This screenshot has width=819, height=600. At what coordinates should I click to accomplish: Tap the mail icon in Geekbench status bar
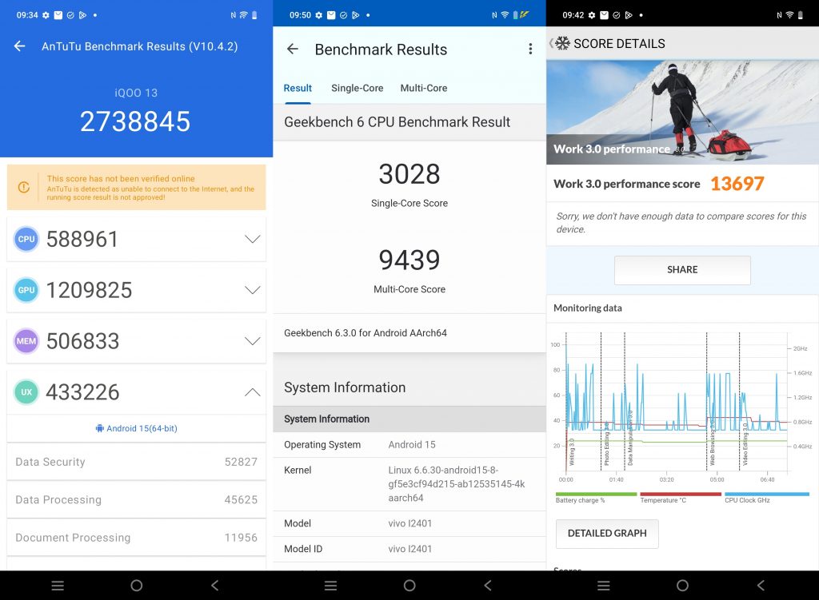coord(331,15)
